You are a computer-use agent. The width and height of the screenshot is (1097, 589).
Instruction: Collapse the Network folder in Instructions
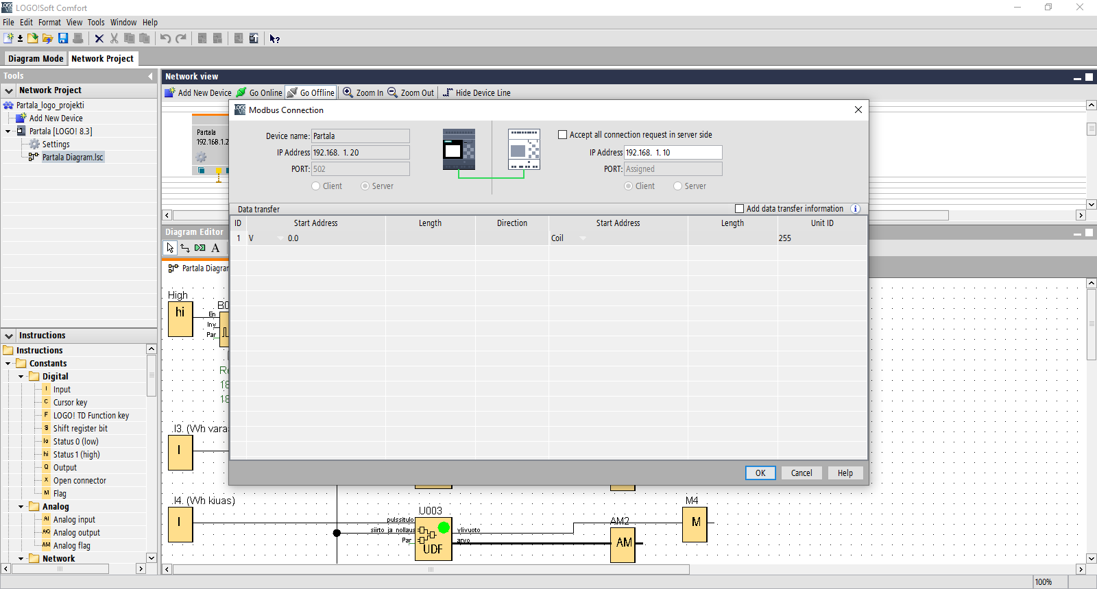21,559
